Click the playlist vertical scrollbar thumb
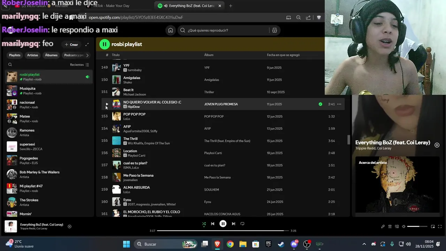This screenshot has height=251, width=446. [x=348, y=140]
